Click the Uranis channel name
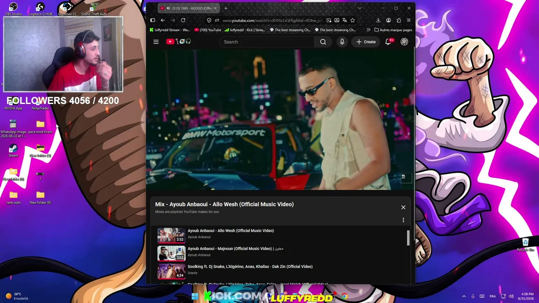 192,273
